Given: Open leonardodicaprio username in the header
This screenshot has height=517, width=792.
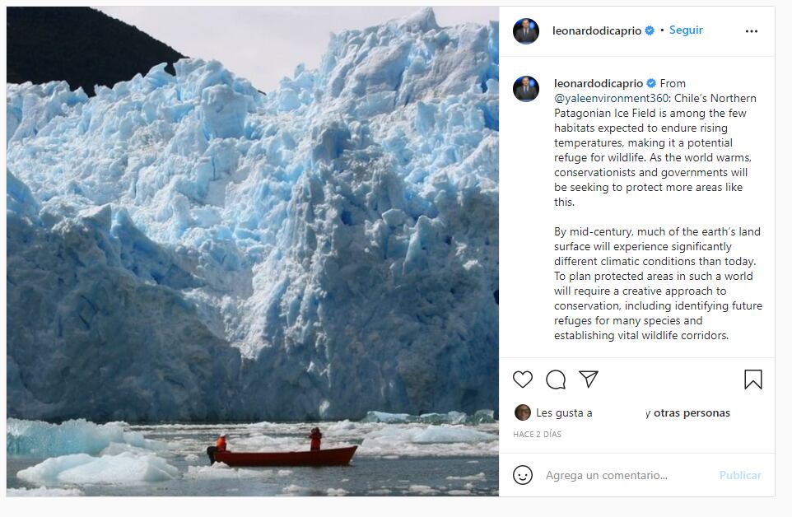Looking at the screenshot, I should pos(597,30).
